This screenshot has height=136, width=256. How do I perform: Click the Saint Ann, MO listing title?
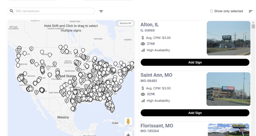tap(156, 75)
